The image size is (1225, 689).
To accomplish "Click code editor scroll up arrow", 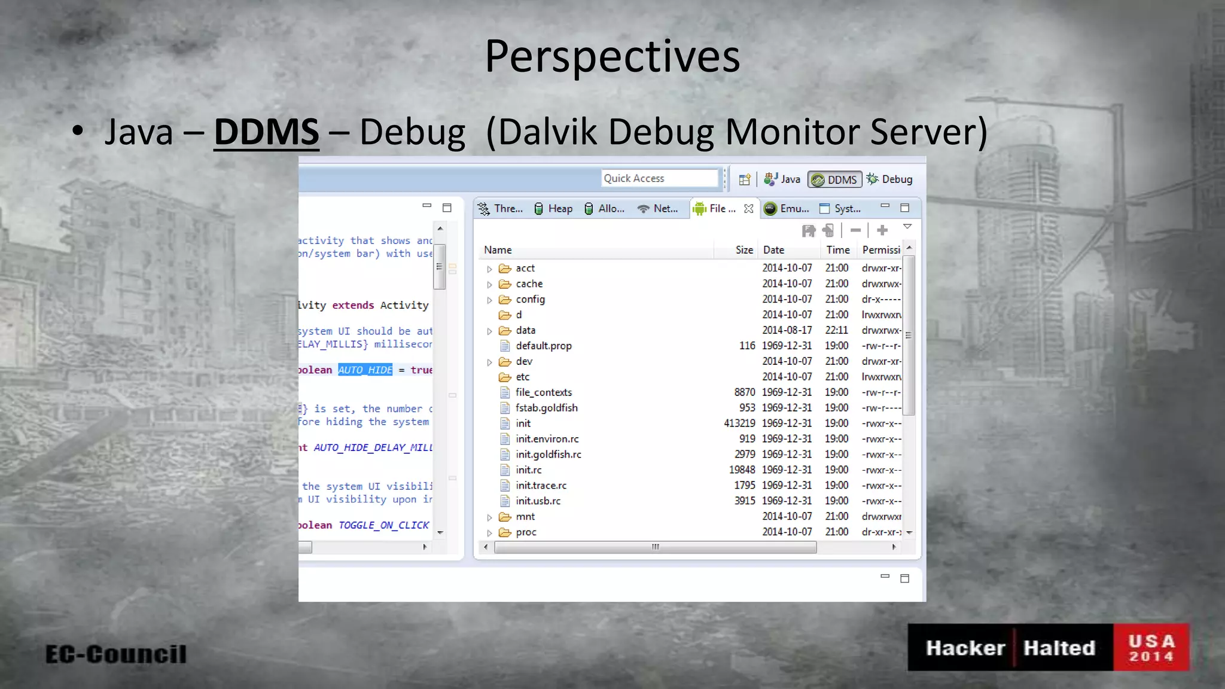I will pyautogui.click(x=440, y=229).
